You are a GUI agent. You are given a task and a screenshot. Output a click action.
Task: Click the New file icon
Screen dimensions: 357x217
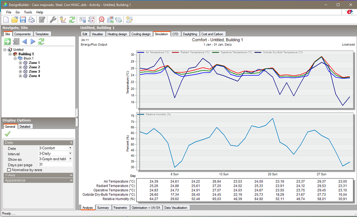(x=6, y=20)
